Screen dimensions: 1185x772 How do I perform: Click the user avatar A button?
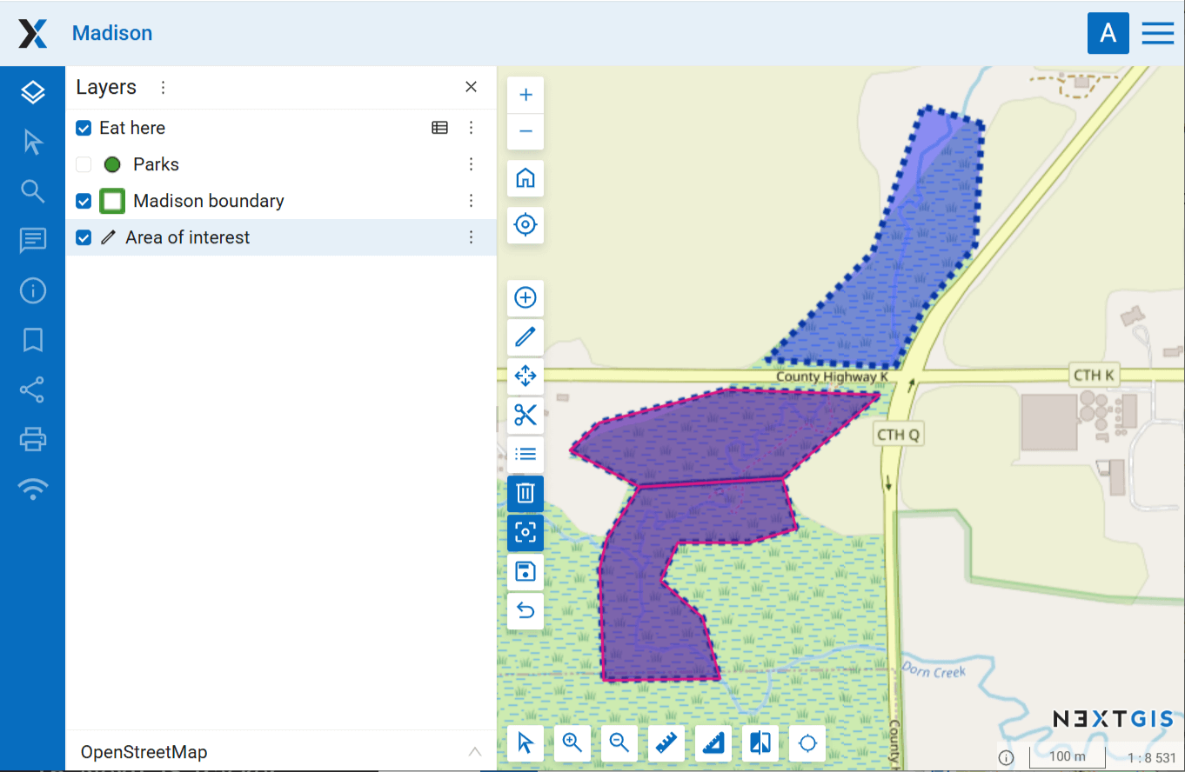1108,33
